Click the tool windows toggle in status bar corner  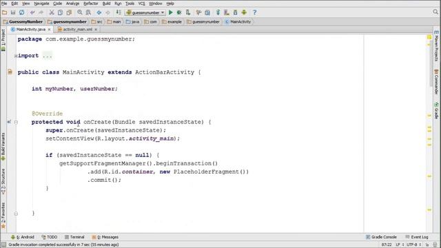click(3, 245)
